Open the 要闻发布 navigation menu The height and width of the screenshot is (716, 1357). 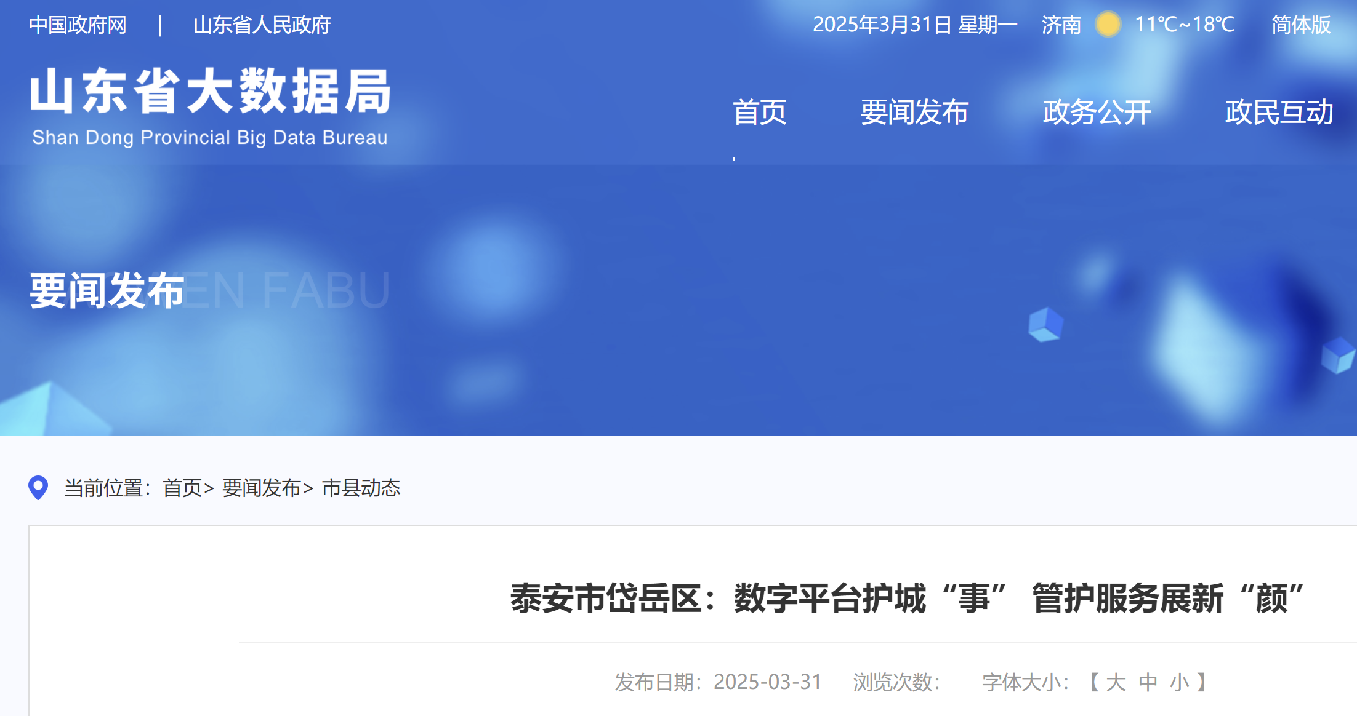pos(914,112)
